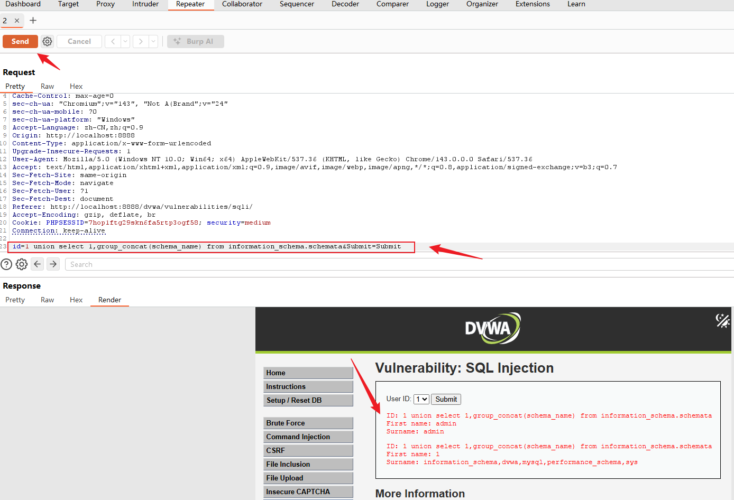Click the Cancel button
This screenshot has width=734, height=500.
[x=79, y=41]
